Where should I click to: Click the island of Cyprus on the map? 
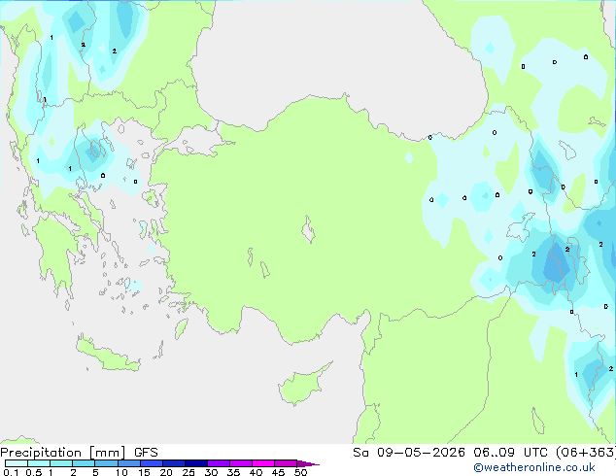[x=302, y=386]
